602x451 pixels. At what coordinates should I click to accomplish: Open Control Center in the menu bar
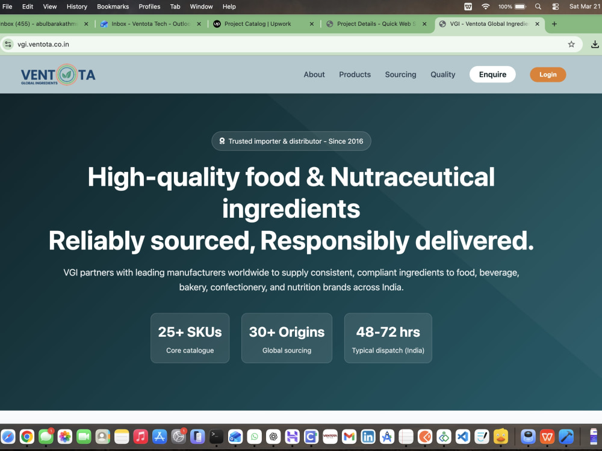pos(555,7)
